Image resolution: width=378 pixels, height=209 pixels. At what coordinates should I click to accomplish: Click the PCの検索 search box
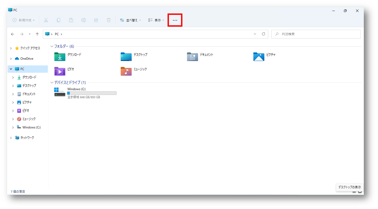click(316, 34)
